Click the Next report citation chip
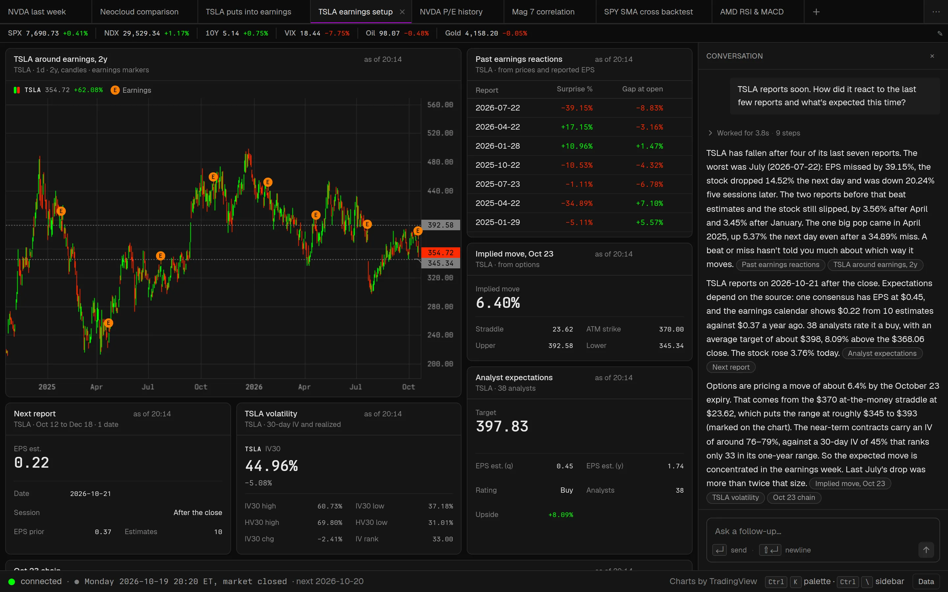The width and height of the screenshot is (948, 592). [x=731, y=367]
